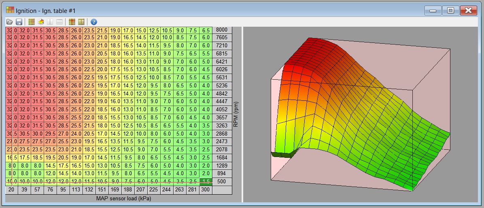The image size is (484, 208).
Task: Select the 500 RPM row header
Action: tap(222, 182)
